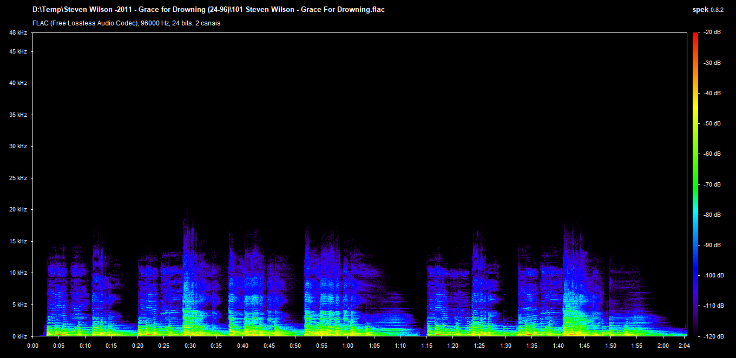Click the -70 dB scale label

tap(712, 184)
